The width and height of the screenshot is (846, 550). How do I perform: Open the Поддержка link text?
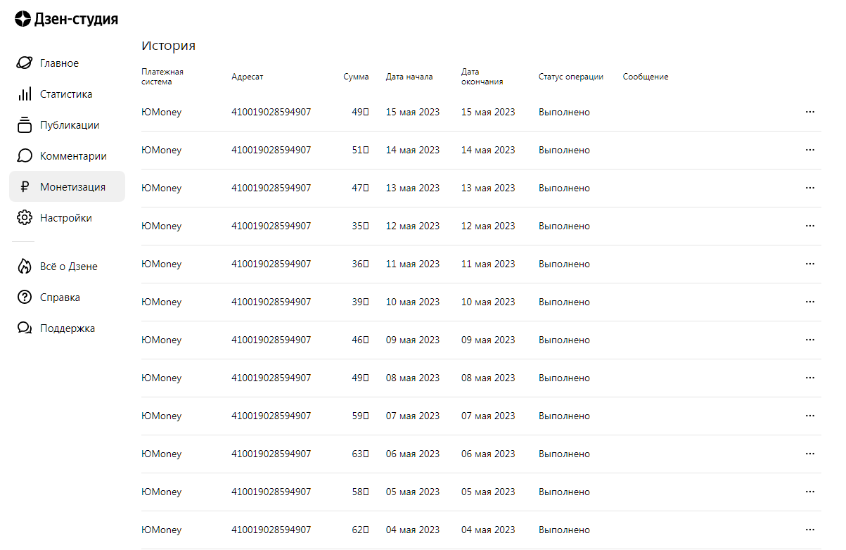[x=68, y=328]
